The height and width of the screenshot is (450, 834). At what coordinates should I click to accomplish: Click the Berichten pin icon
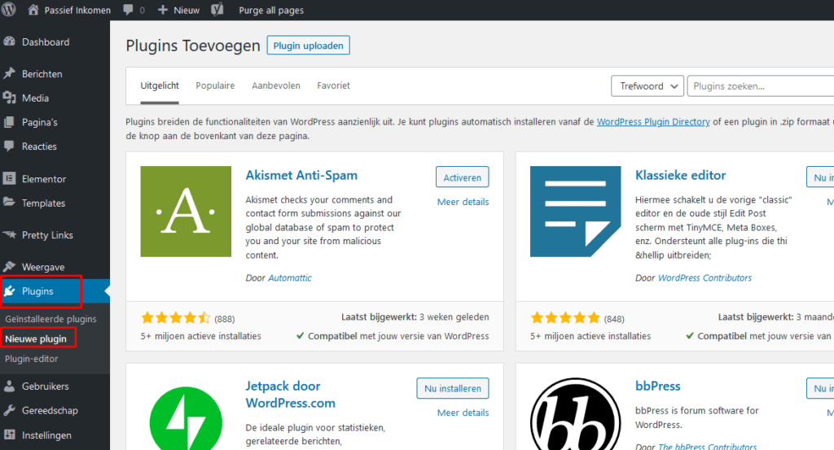tap(9, 73)
